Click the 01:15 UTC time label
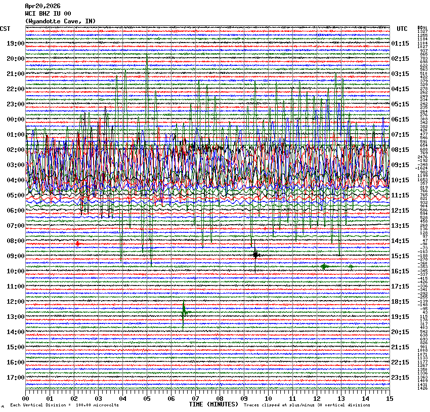Image resolution: width=430 pixels, height=412 pixels. point(400,44)
